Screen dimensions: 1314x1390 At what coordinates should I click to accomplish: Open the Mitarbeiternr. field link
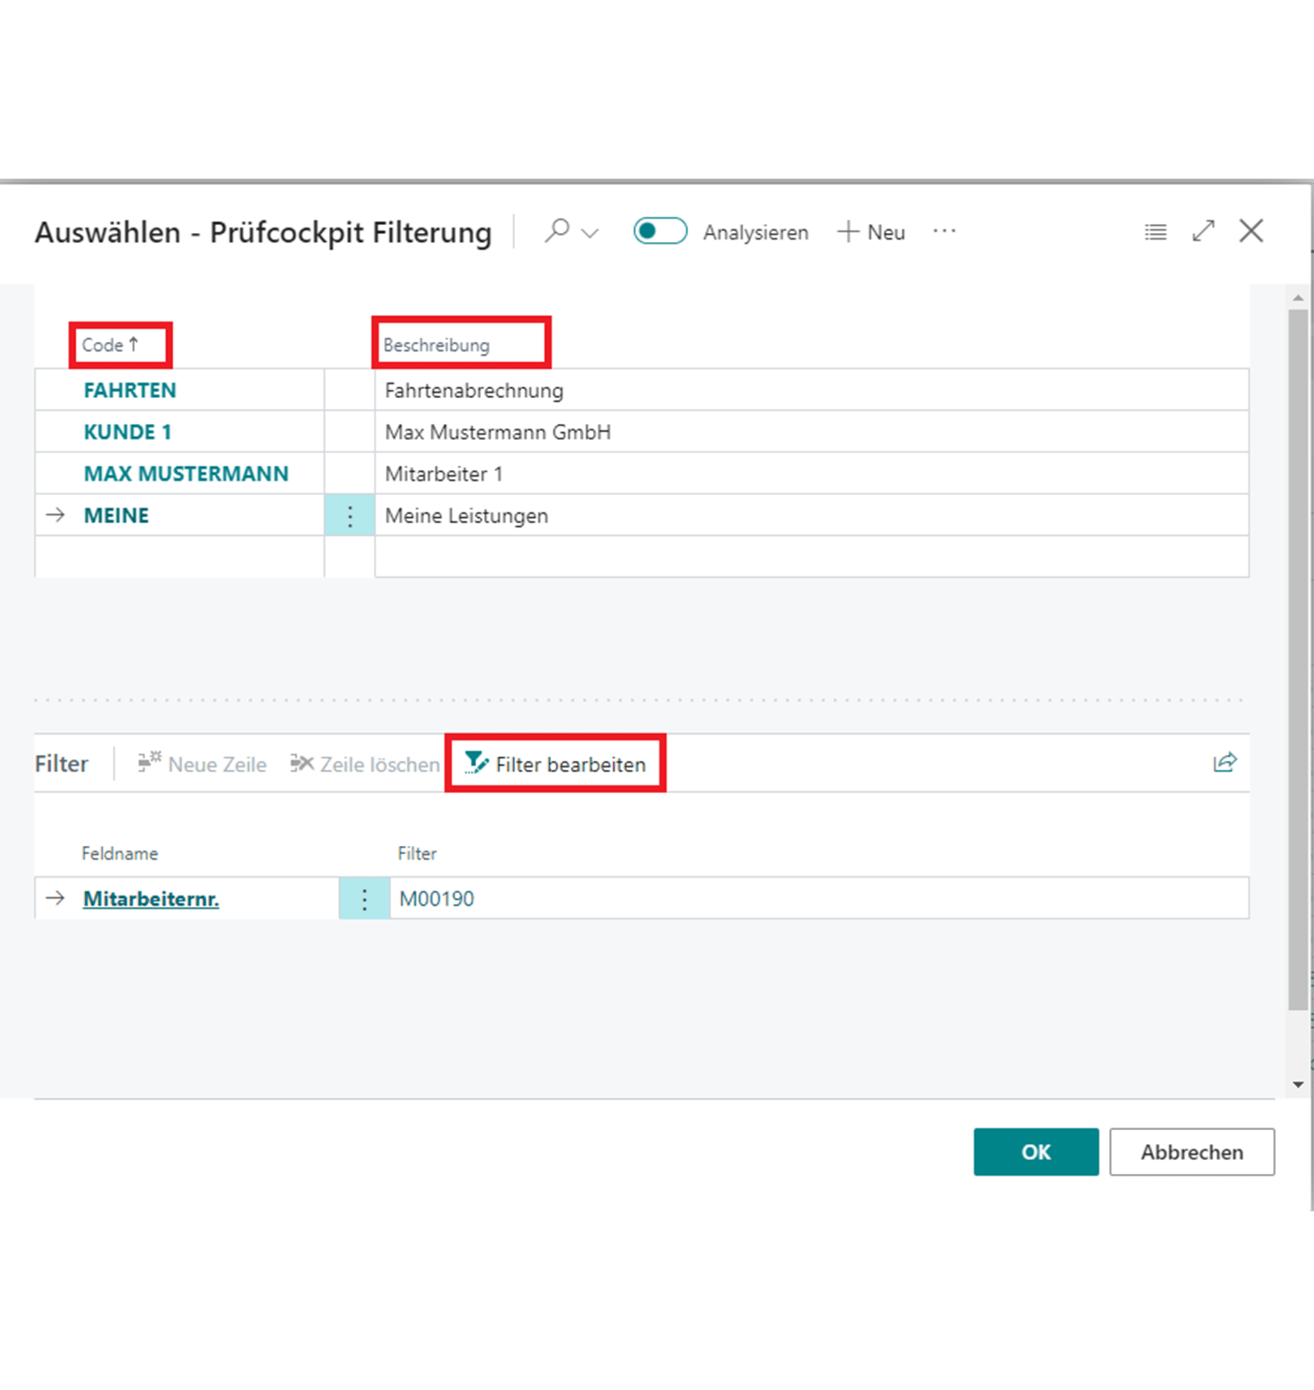pyautogui.click(x=152, y=899)
